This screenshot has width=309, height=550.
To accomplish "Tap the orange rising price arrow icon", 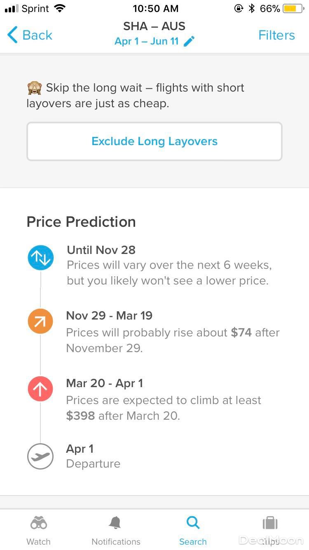I will [x=40, y=321].
